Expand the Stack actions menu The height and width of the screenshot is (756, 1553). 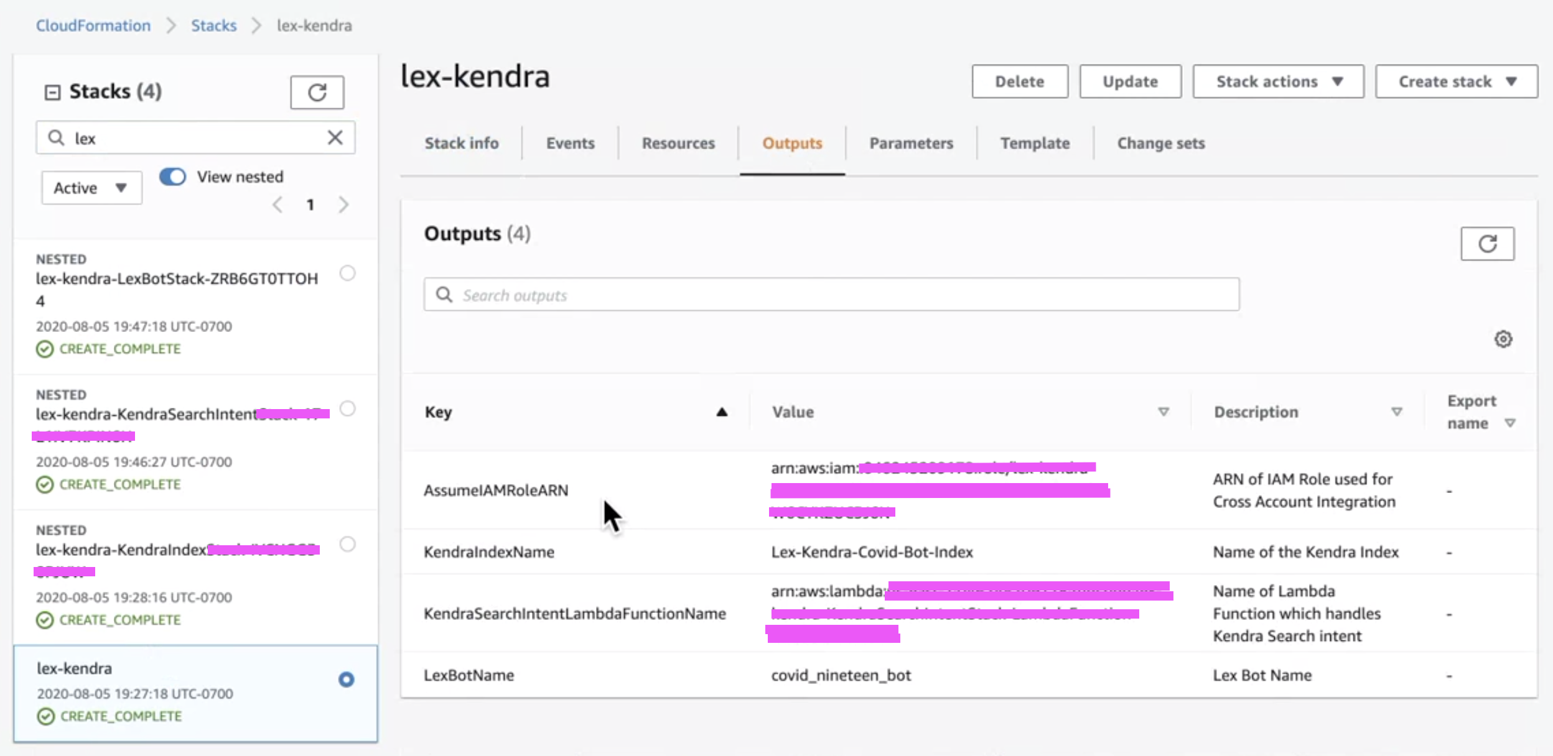1278,81
